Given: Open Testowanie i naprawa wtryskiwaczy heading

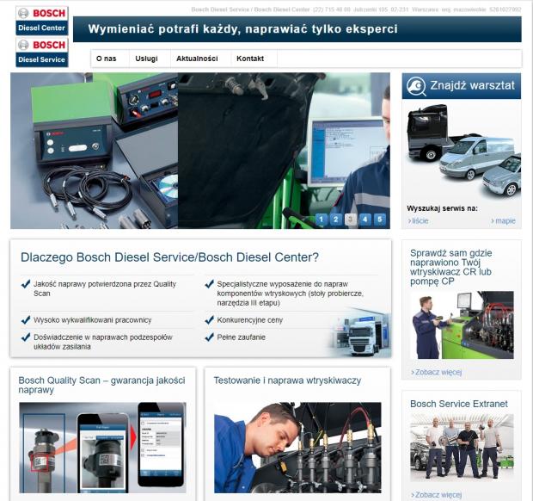Looking at the screenshot, I should tap(287, 380).
